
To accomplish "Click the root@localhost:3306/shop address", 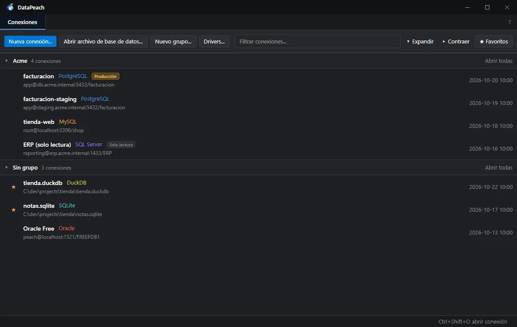I will tap(53, 130).
